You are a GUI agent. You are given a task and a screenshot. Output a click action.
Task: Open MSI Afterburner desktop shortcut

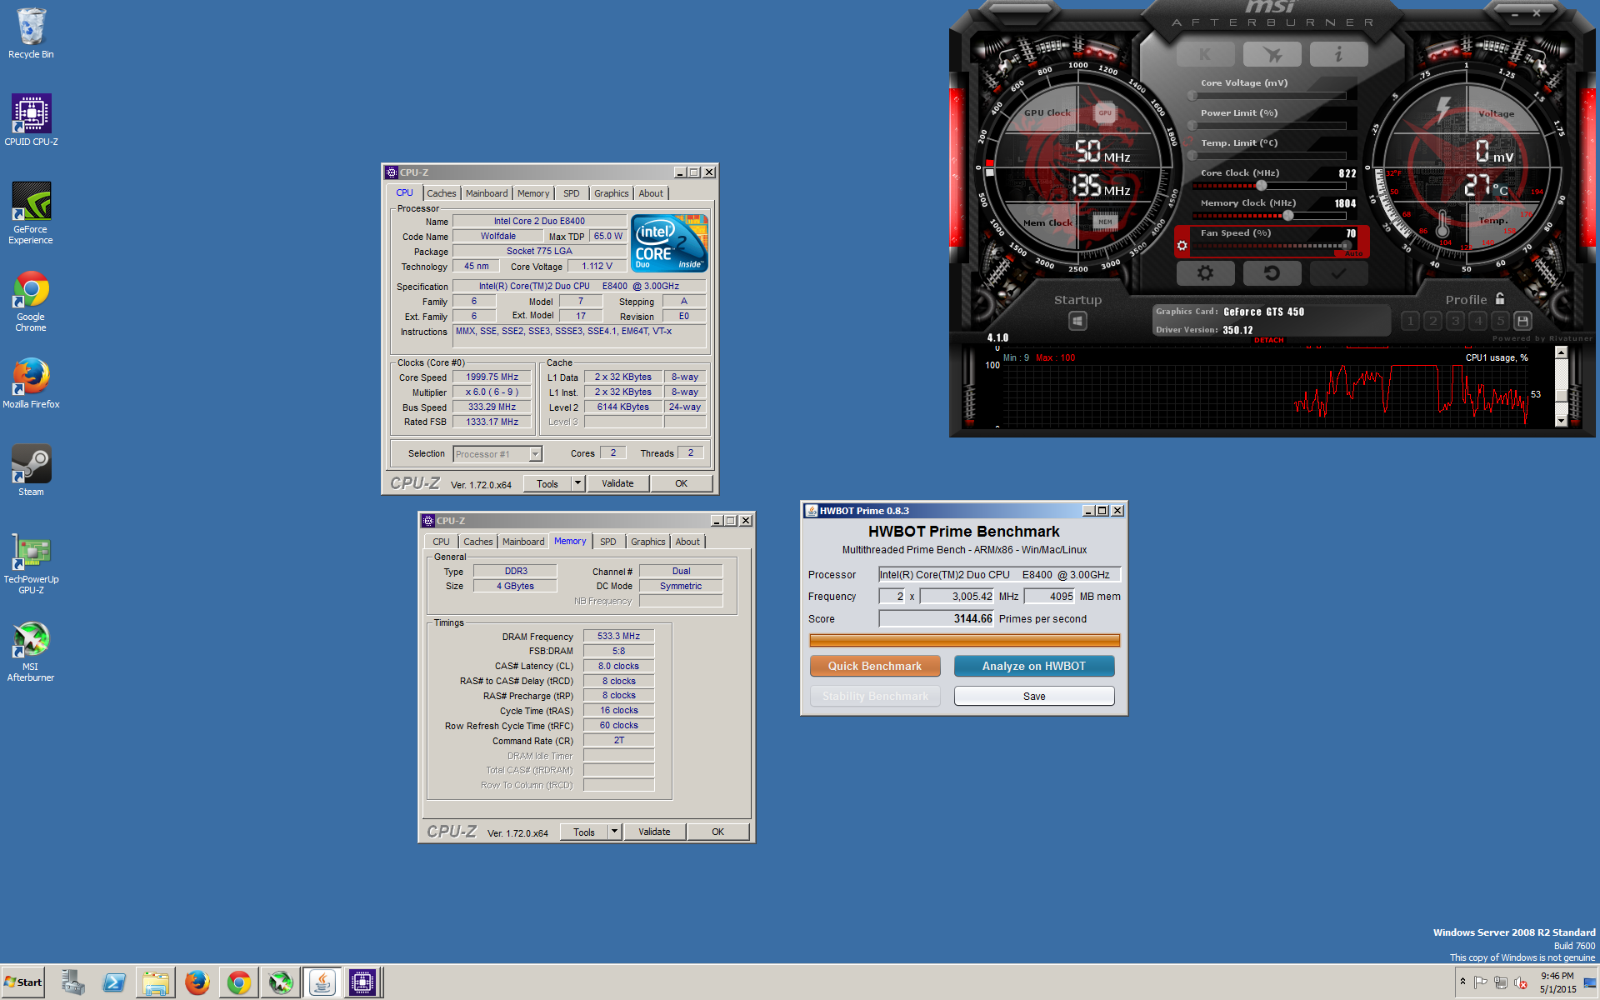[x=31, y=651]
